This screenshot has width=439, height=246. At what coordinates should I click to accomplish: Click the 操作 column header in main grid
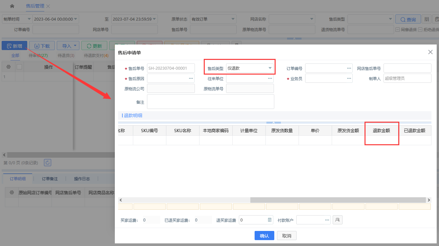(x=49, y=67)
